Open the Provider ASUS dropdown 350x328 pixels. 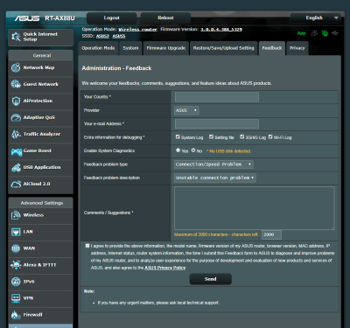[x=186, y=110]
